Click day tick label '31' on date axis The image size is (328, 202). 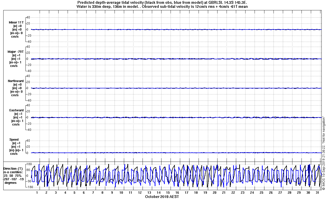[x=317, y=193]
